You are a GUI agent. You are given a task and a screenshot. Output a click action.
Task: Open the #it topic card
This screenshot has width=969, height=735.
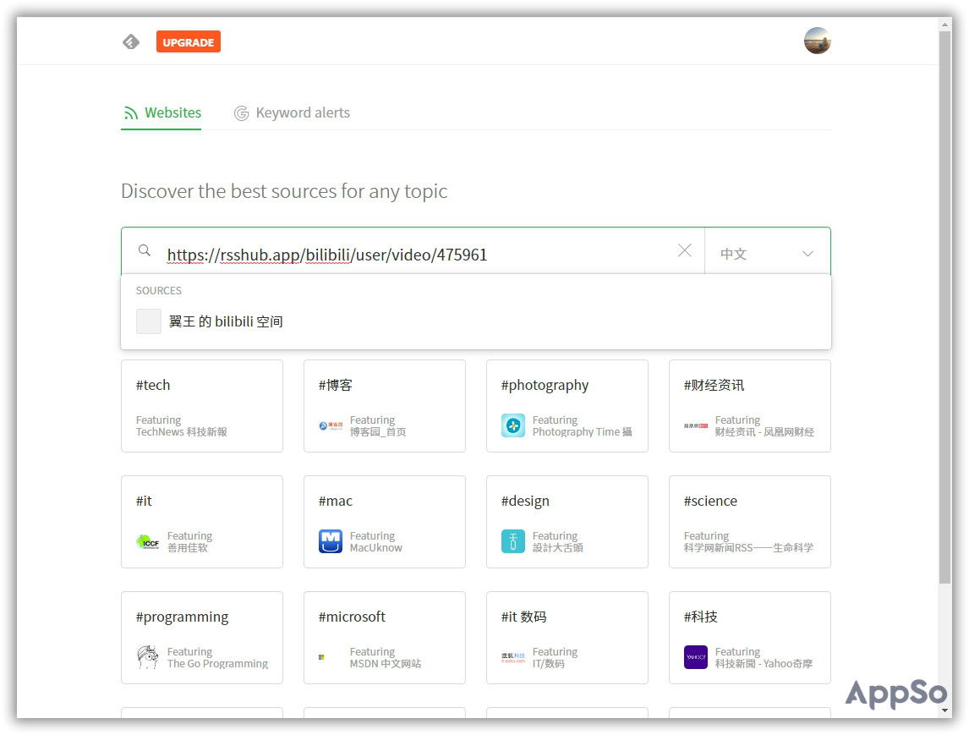[202, 522]
